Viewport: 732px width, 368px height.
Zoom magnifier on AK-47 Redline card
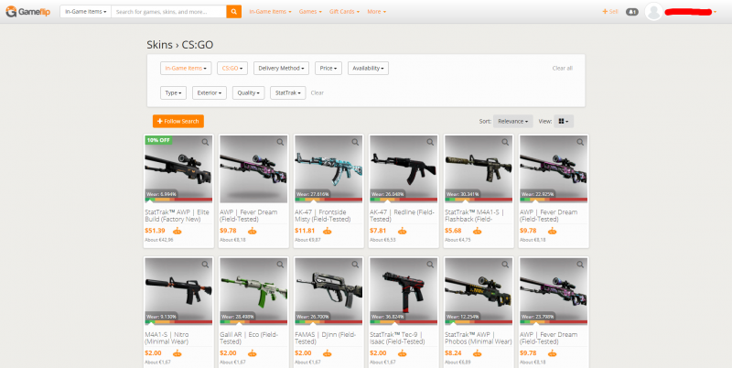430,142
